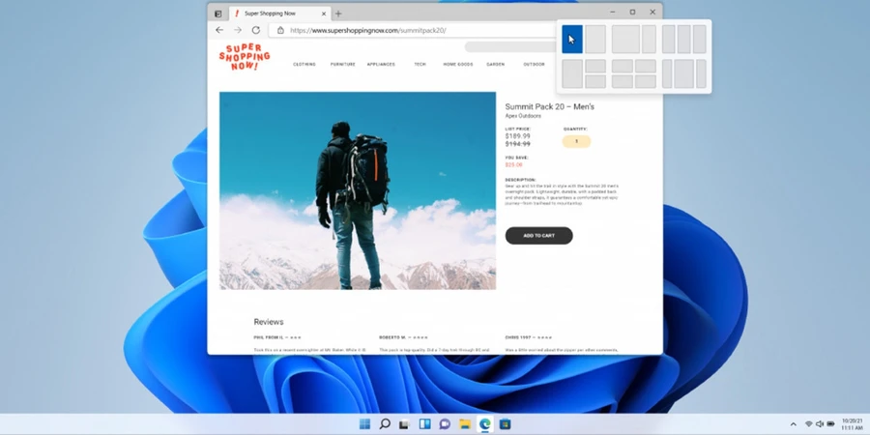Image resolution: width=870 pixels, height=435 pixels.
Task: Snap to wide left zone of uneven two-column layout
Action: point(625,39)
